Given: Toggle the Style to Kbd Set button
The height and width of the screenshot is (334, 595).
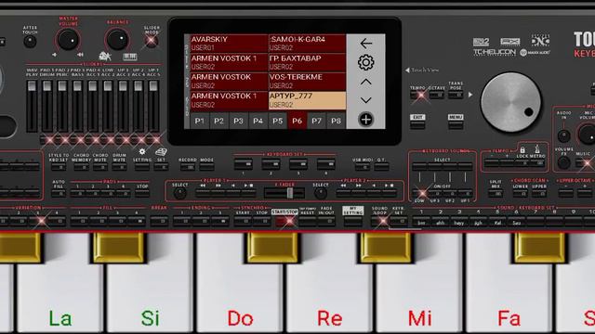Looking at the screenshot, I should (x=59, y=167).
